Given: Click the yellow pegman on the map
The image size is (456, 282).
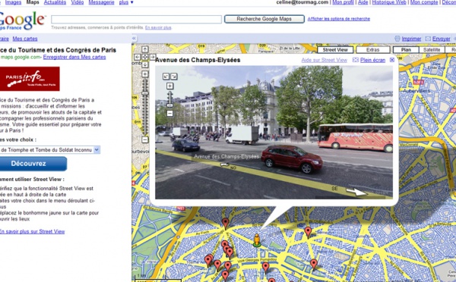Looking at the screenshot, I should pos(257,240).
